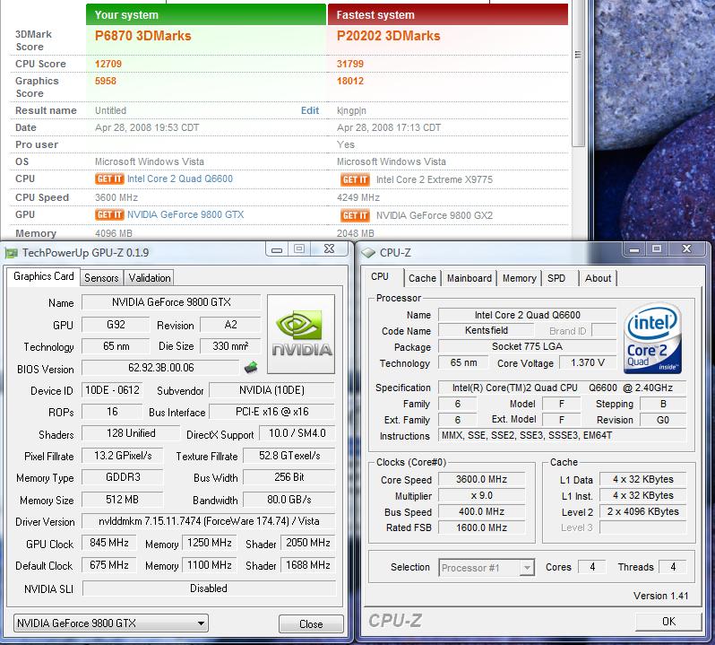Click the BIOS Version field 62.92.3B.00.06
This screenshot has width=715, height=645.
click(160, 368)
